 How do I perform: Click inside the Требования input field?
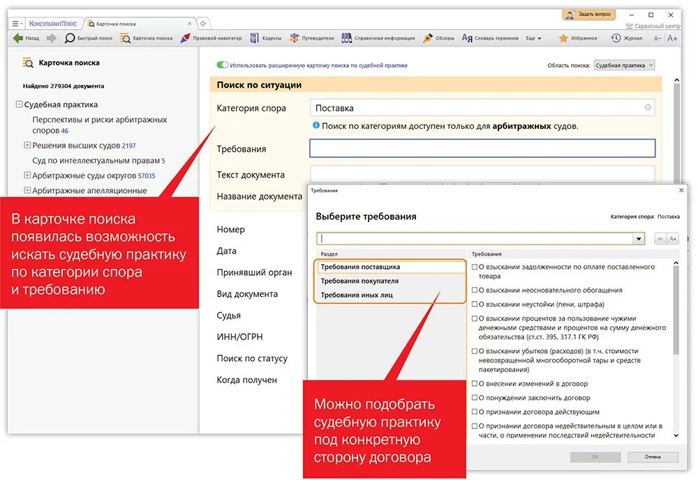tap(482, 148)
